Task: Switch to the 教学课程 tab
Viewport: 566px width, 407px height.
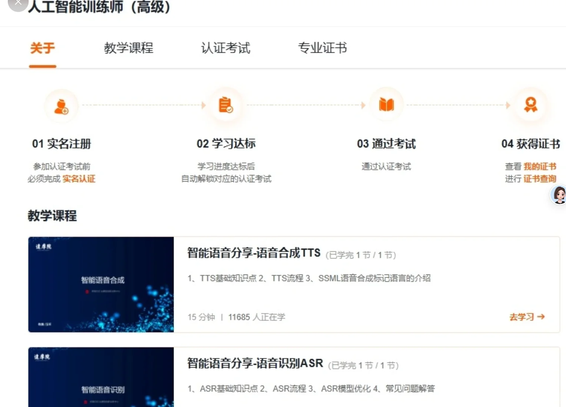Action: tap(128, 48)
